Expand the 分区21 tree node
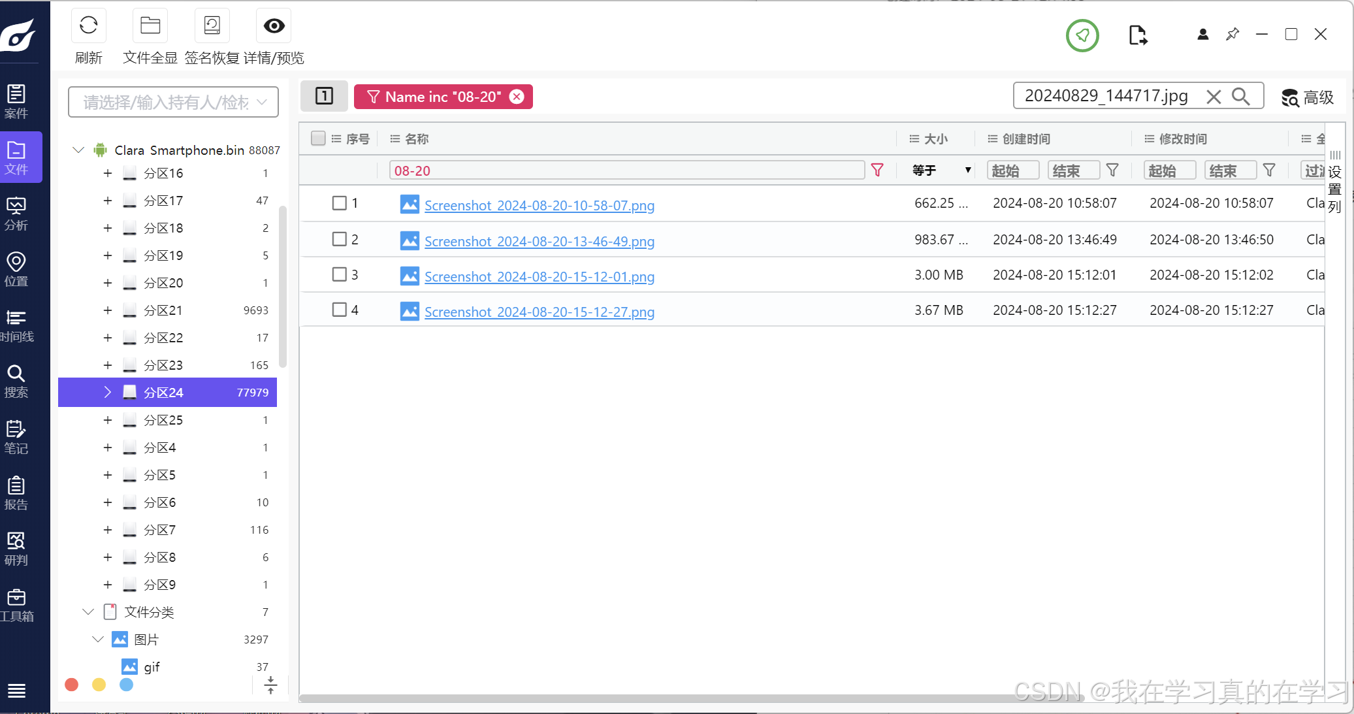The height and width of the screenshot is (714, 1354). pos(108,310)
